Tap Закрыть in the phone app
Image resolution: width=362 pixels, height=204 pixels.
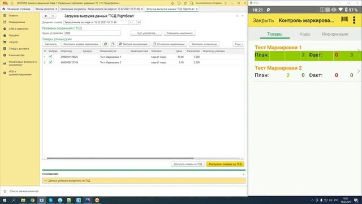(x=263, y=20)
